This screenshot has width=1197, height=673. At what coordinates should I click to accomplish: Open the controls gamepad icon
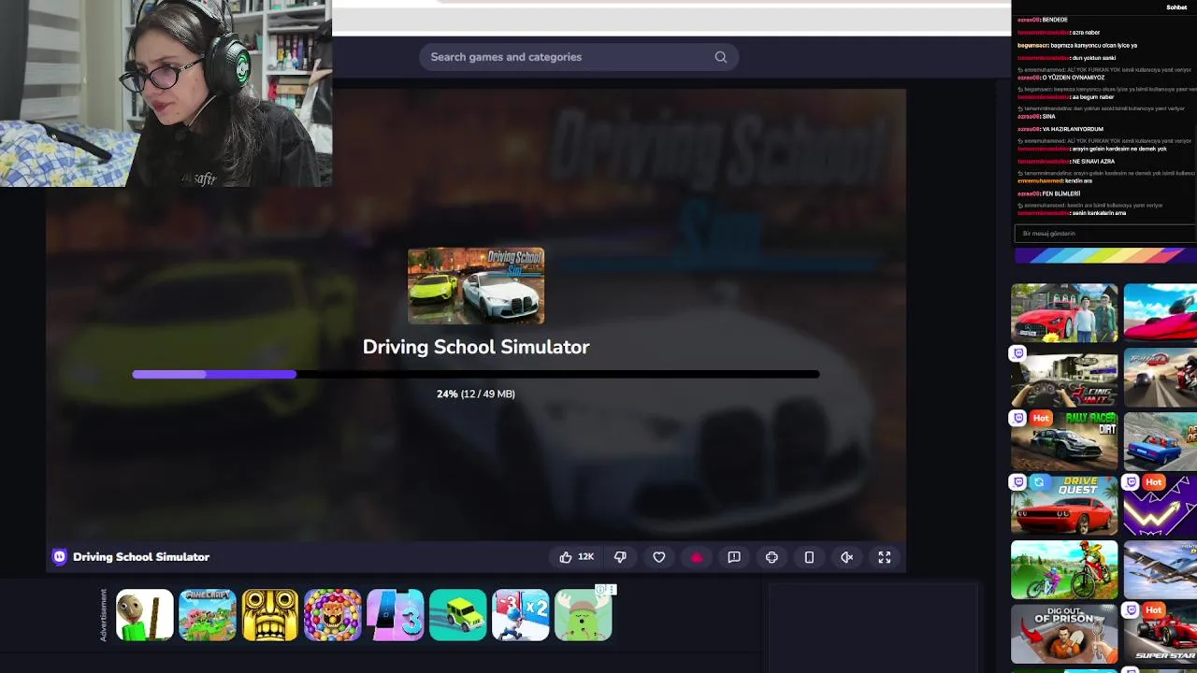point(772,557)
